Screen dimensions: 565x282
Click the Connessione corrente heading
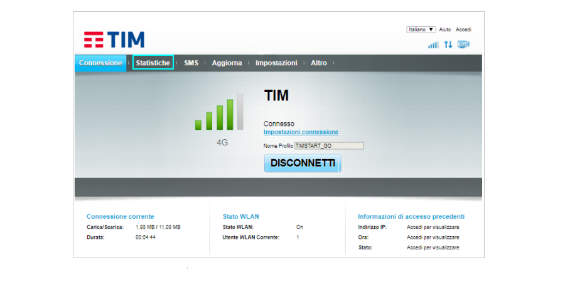pos(121,217)
